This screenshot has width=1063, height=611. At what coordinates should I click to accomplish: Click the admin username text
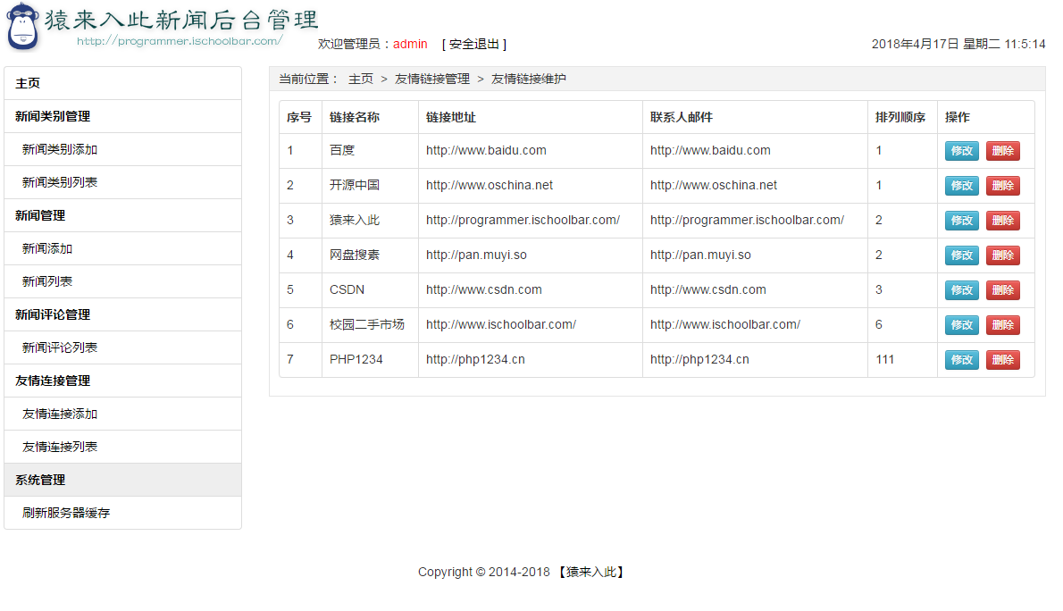tap(410, 44)
